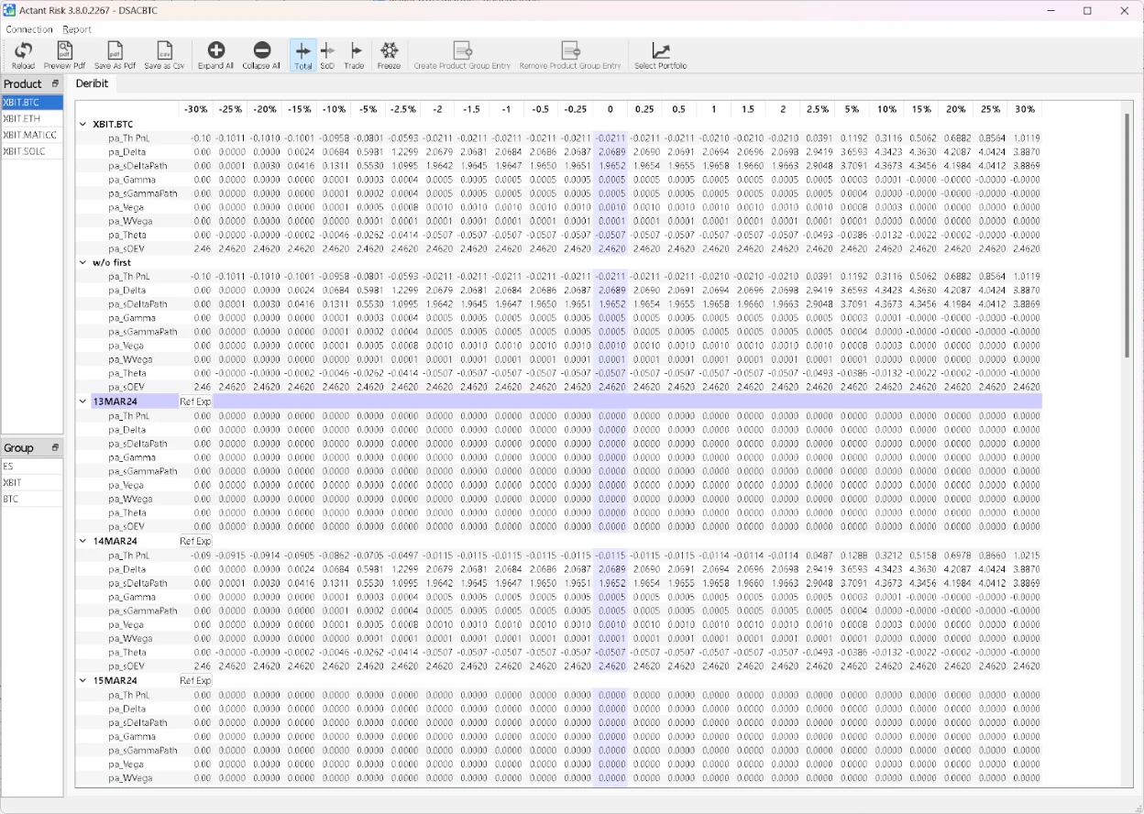The width and height of the screenshot is (1144, 814).
Task: Collapse the XBIT.BTC tree row
Action: (82, 124)
